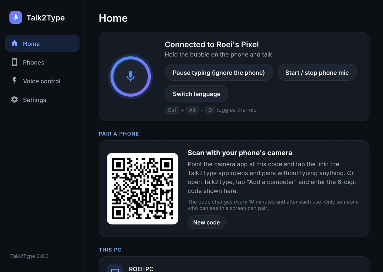Click the Ctrl key shortcut badge
The height and width of the screenshot is (272, 383).
tap(172, 110)
